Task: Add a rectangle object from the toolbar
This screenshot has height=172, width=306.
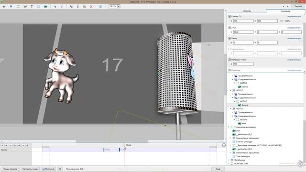Action: (x=39, y=6)
